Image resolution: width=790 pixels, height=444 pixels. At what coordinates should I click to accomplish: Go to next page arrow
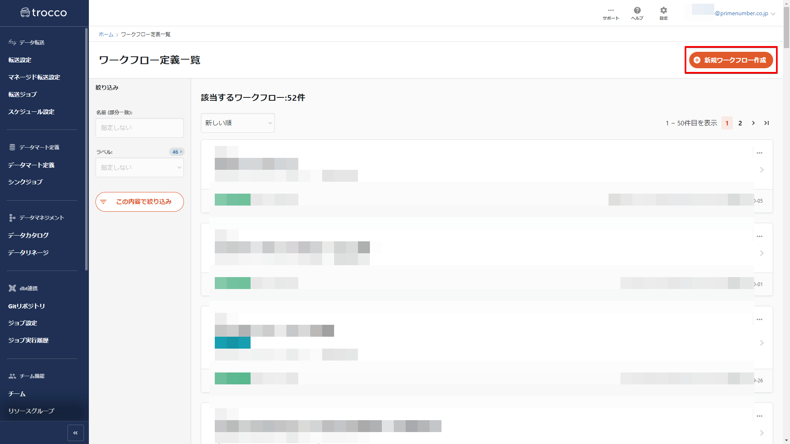point(753,123)
